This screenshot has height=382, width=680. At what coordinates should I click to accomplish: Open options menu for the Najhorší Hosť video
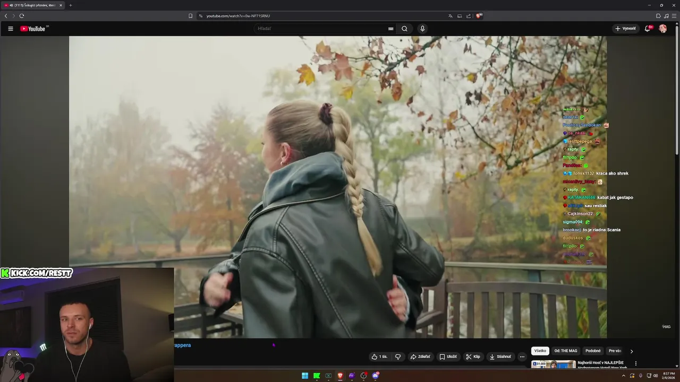click(636, 363)
